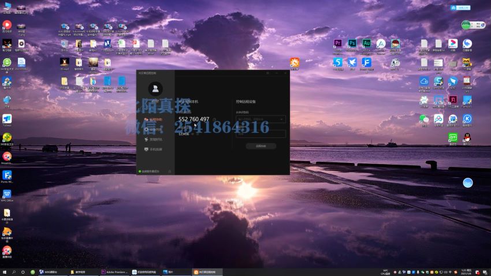Viewport: 491px width, 276px height.
Task: Open the floating blue circle widget
Action: click(x=468, y=182)
